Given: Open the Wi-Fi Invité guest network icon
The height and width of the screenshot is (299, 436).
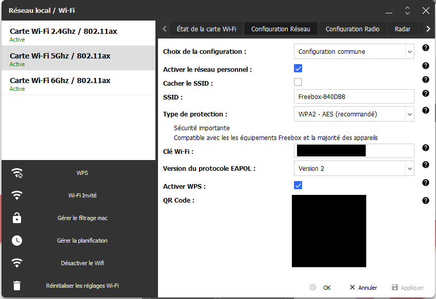Looking at the screenshot, I should tap(17, 195).
